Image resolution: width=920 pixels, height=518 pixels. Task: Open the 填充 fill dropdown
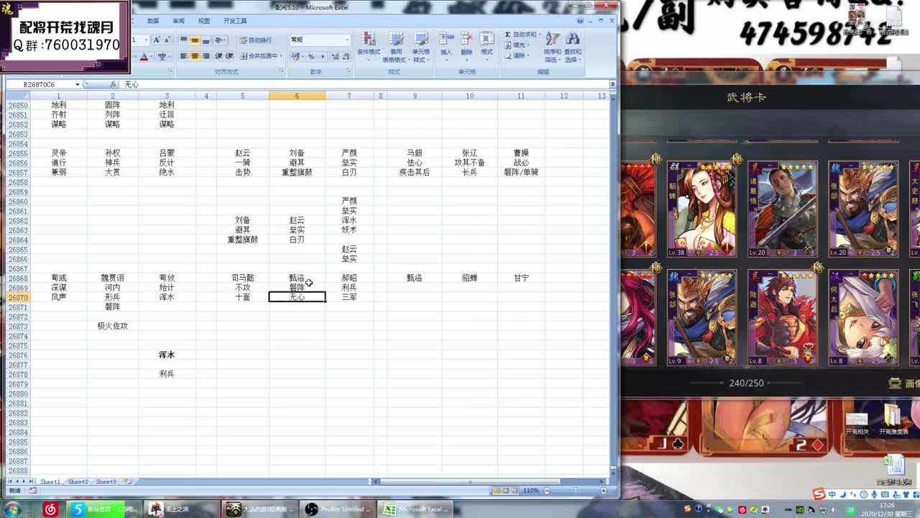click(x=517, y=45)
